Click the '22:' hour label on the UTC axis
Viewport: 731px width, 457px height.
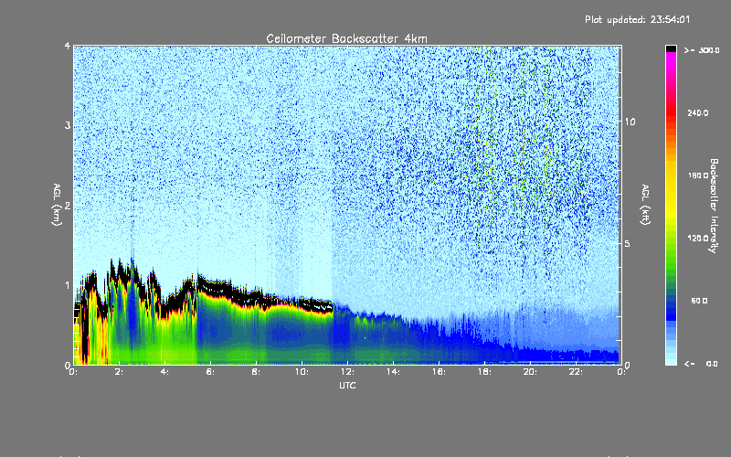pyautogui.click(x=576, y=372)
